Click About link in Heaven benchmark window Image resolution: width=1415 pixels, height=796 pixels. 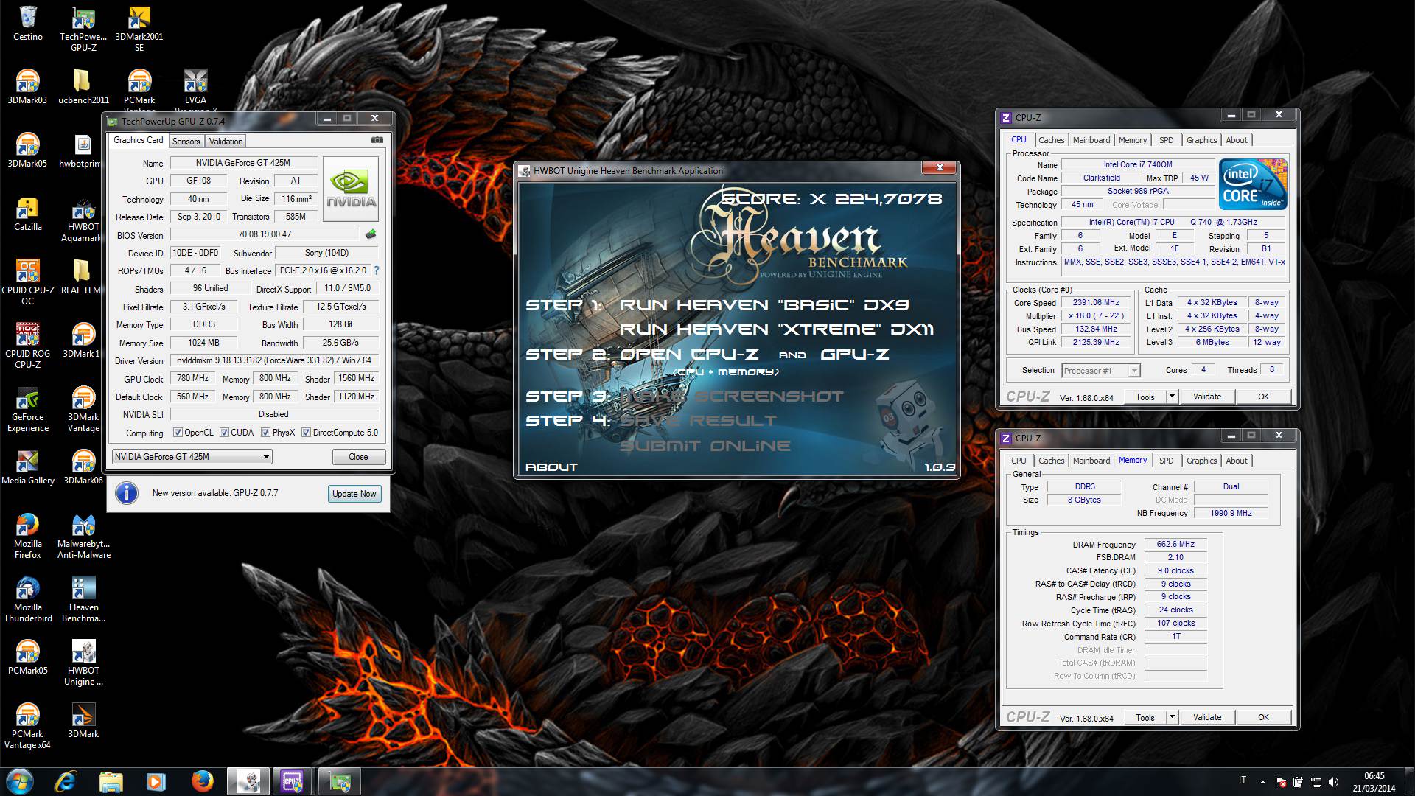tap(551, 467)
